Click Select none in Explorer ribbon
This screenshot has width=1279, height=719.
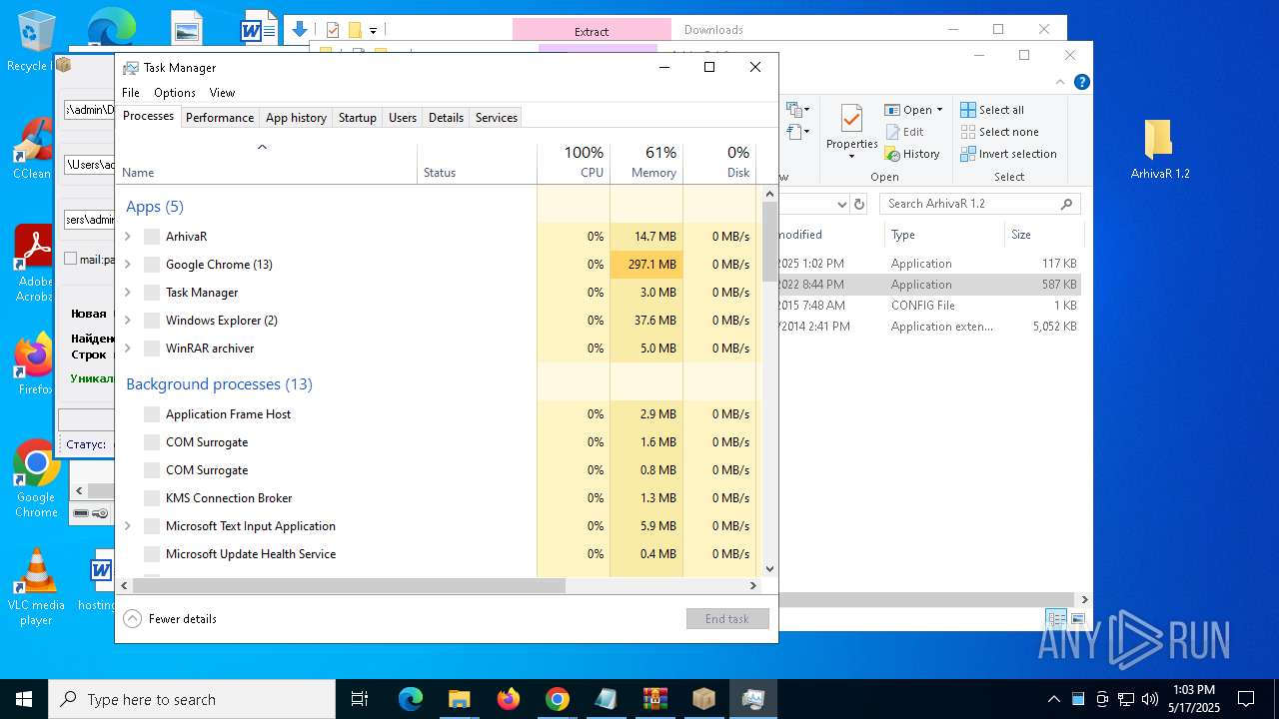pyautogui.click(x=999, y=132)
